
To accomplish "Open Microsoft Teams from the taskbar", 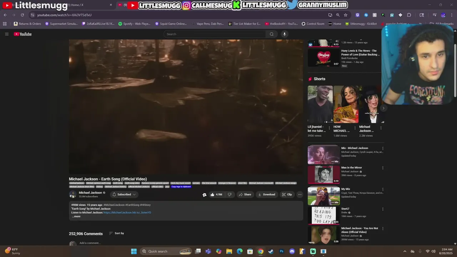I will [208, 251].
